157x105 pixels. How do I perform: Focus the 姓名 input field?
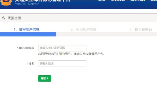click(62, 64)
